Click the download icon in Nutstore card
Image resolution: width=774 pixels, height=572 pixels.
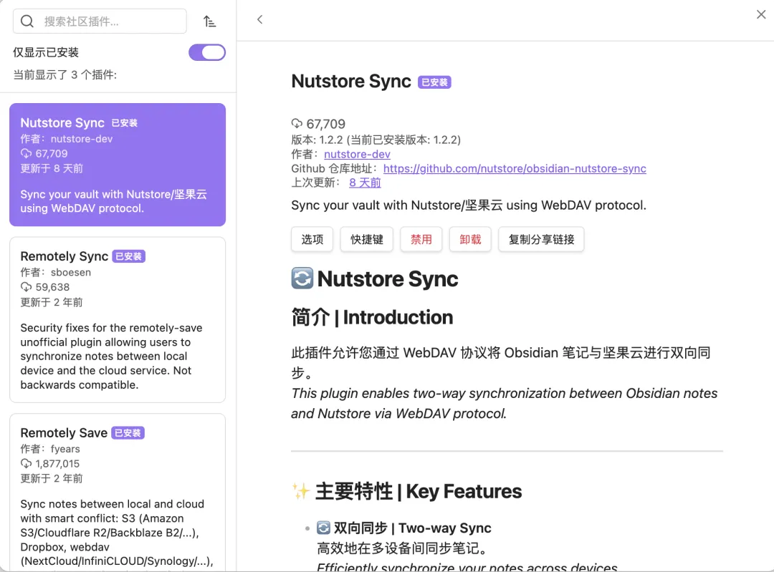coord(27,153)
